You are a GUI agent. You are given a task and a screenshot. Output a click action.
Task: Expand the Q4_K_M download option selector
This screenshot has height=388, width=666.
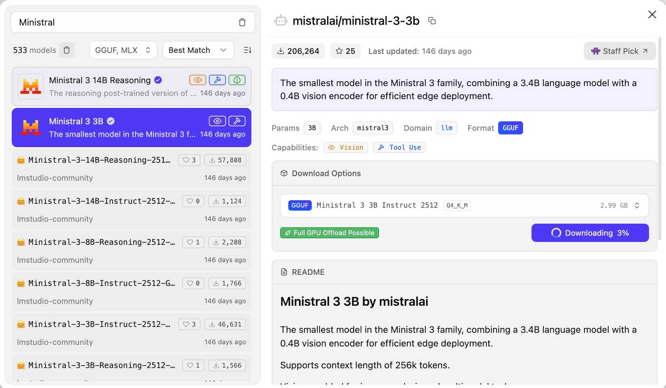coord(637,205)
